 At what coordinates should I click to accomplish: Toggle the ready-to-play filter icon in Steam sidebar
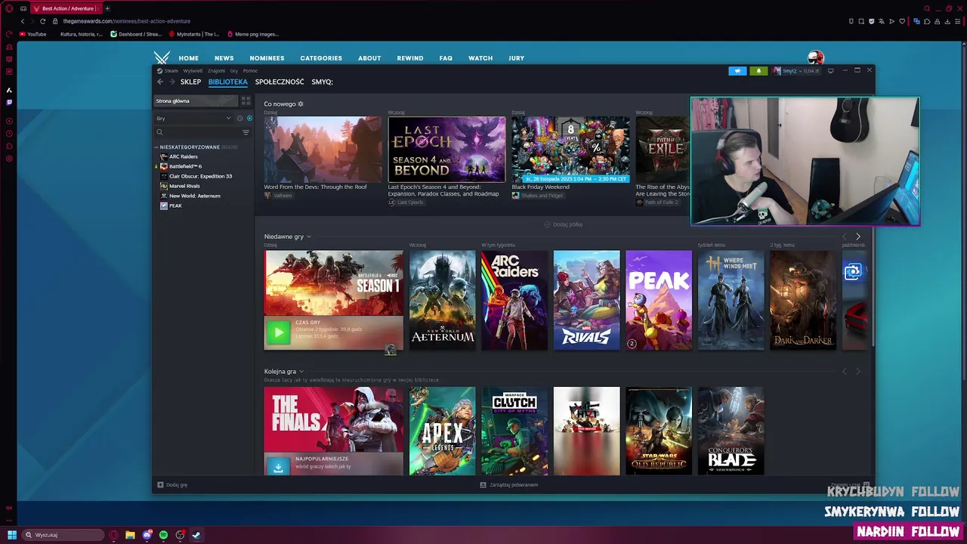249,119
